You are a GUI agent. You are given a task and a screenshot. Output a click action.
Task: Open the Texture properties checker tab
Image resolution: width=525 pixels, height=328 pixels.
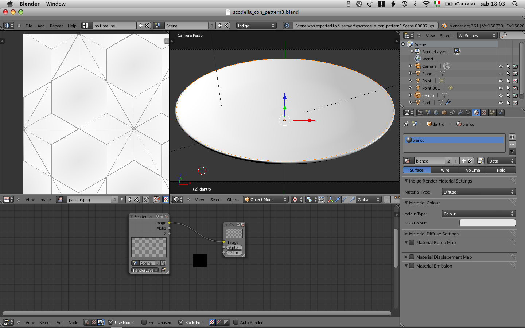click(484, 113)
